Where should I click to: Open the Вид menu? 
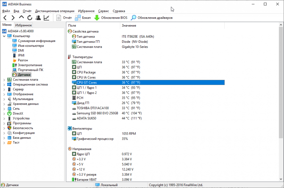[x=16, y=11]
